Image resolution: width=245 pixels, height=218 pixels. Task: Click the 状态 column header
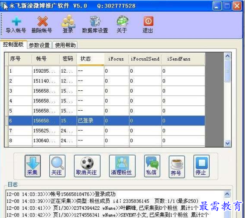pyautogui.click(x=90, y=59)
